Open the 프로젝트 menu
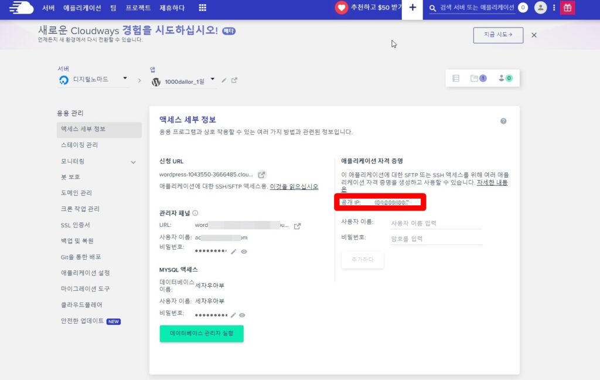The width and height of the screenshot is (600, 380). [138, 8]
